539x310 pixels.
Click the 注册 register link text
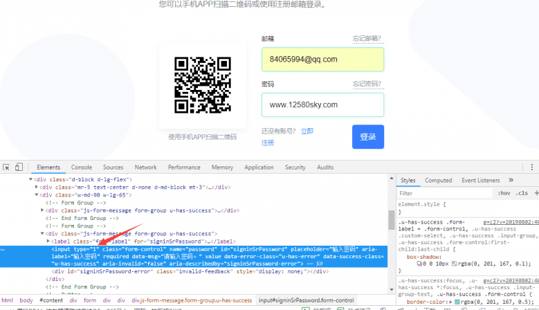pos(268,143)
